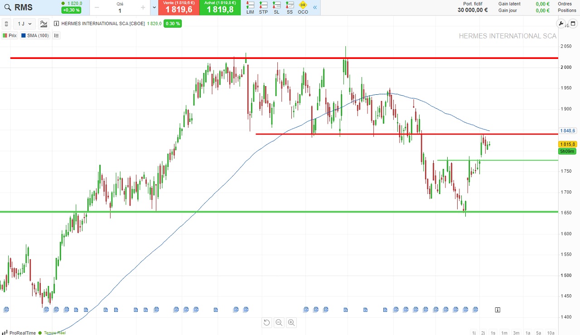Open the SMA (100) indicator settings
Viewport: 580px width, 335px height.
(x=35, y=35)
